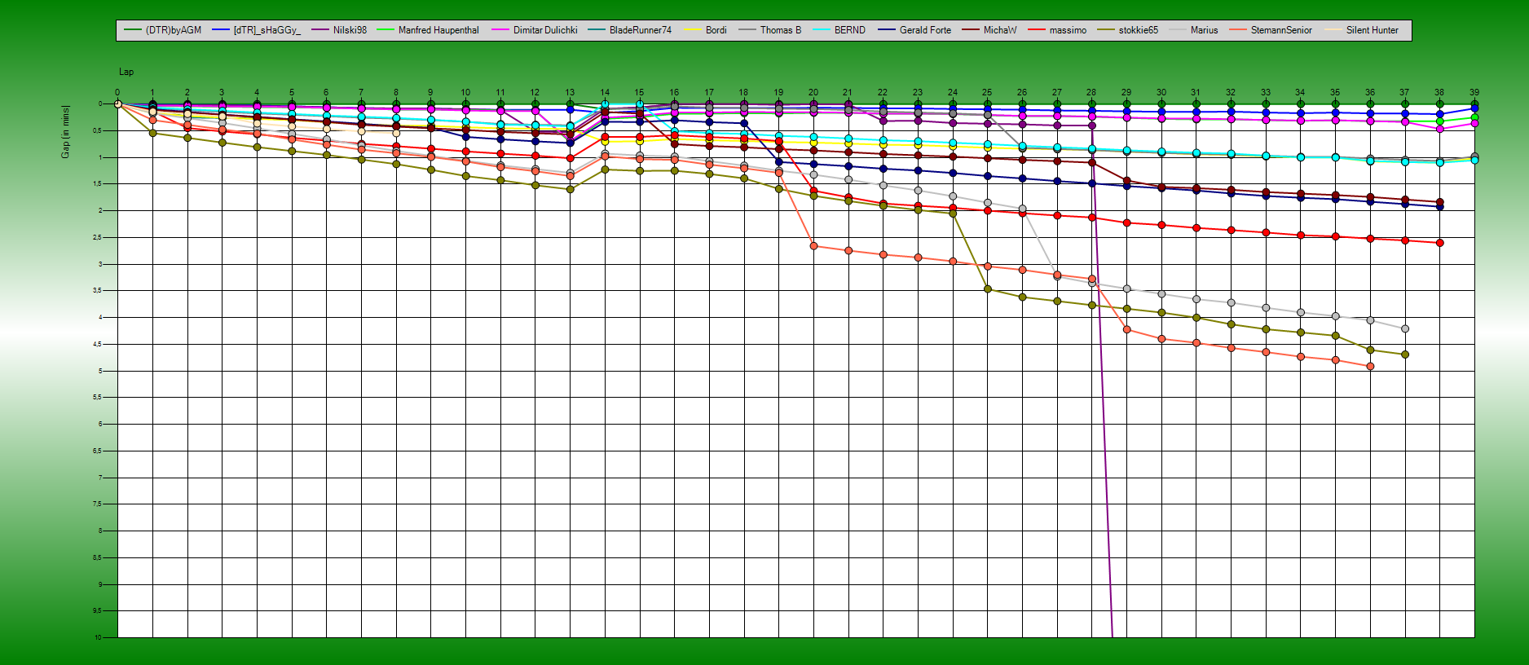Click the 0,5 gap axis label
1529x665 pixels.
click(97, 130)
